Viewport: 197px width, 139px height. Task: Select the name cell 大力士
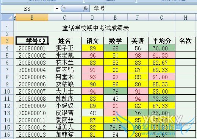click(65, 91)
